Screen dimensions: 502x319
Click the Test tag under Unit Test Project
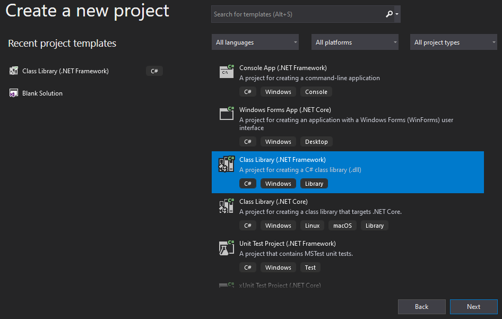[x=310, y=268]
